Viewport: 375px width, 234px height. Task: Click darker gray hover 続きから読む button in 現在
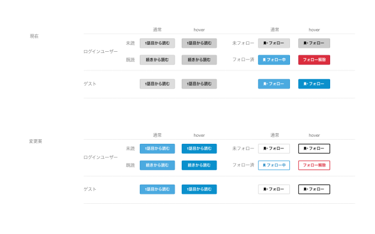coord(199,60)
